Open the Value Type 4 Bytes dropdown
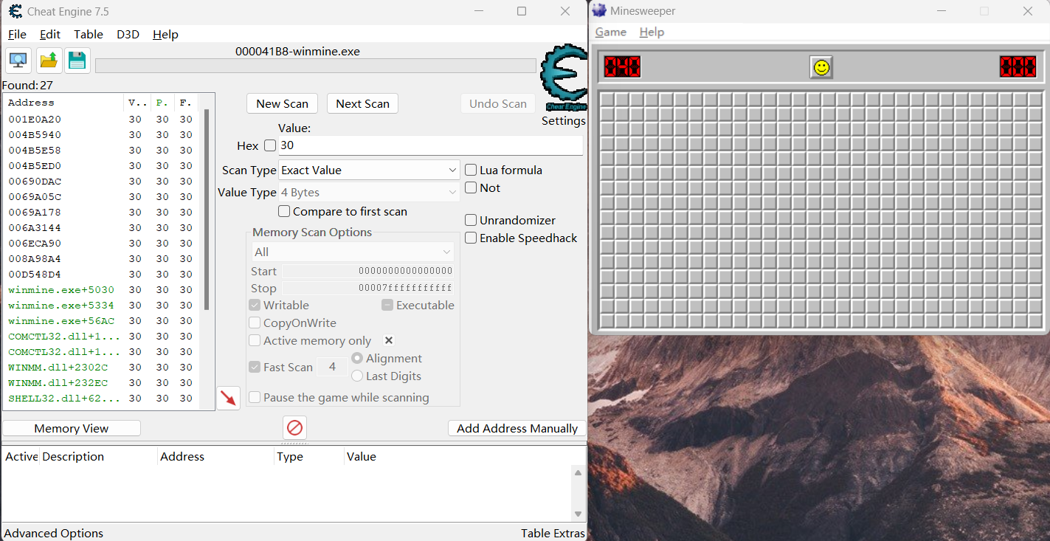 point(369,193)
